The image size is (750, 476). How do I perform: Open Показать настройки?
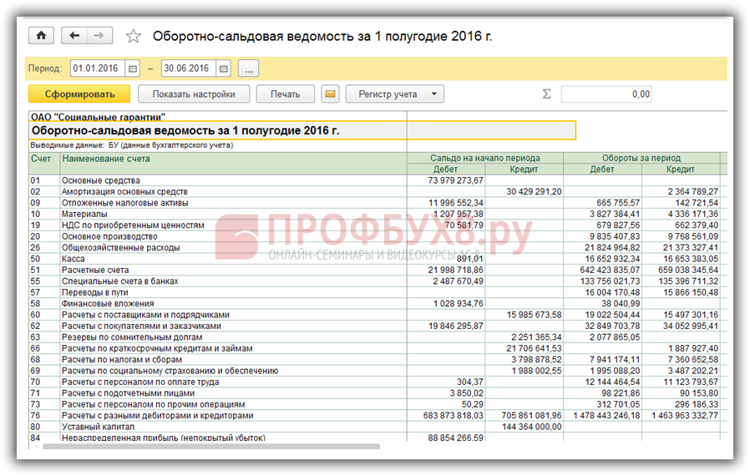coord(194,94)
